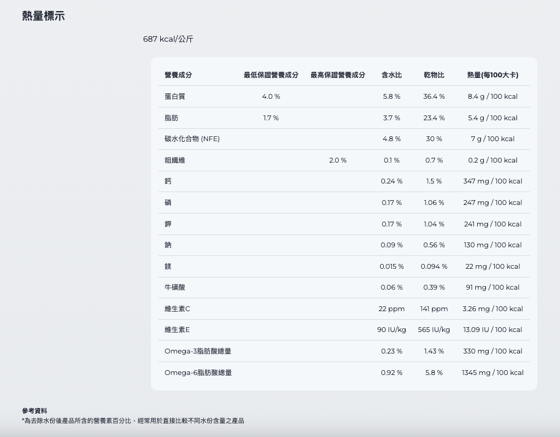The width and height of the screenshot is (560, 437).
Task: Select the 脂肪 row label
Action: pyautogui.click(x=171, y=118)
